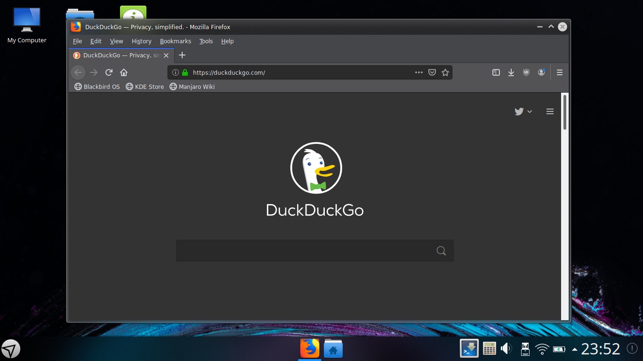Open DuckDuckGo page side menu
Image resolution: width=643 pixels, height=361 pixels.
[x=550, y=111]
